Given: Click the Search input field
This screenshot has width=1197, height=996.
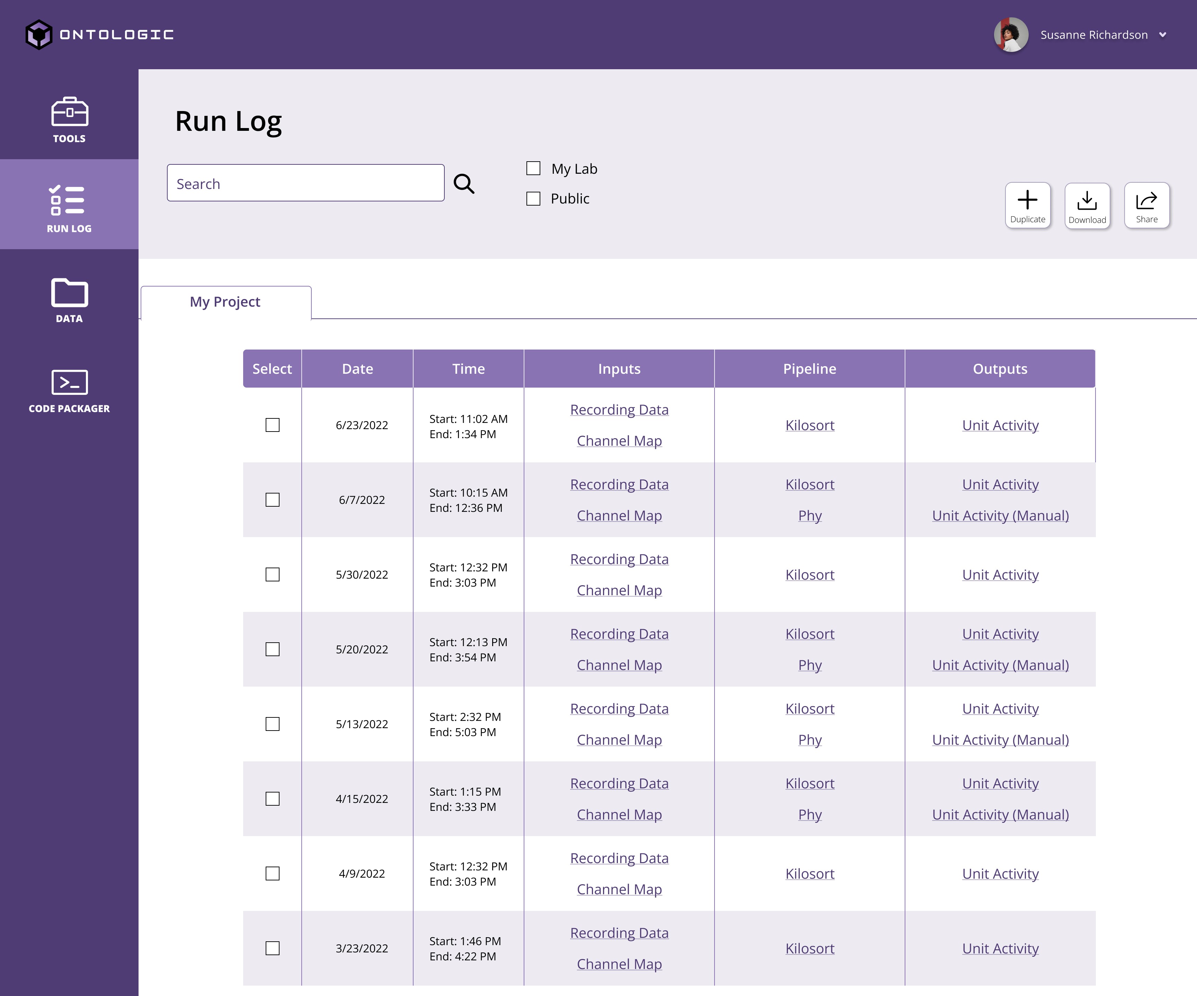Looking at the screenshot, I should pos(305,183).
